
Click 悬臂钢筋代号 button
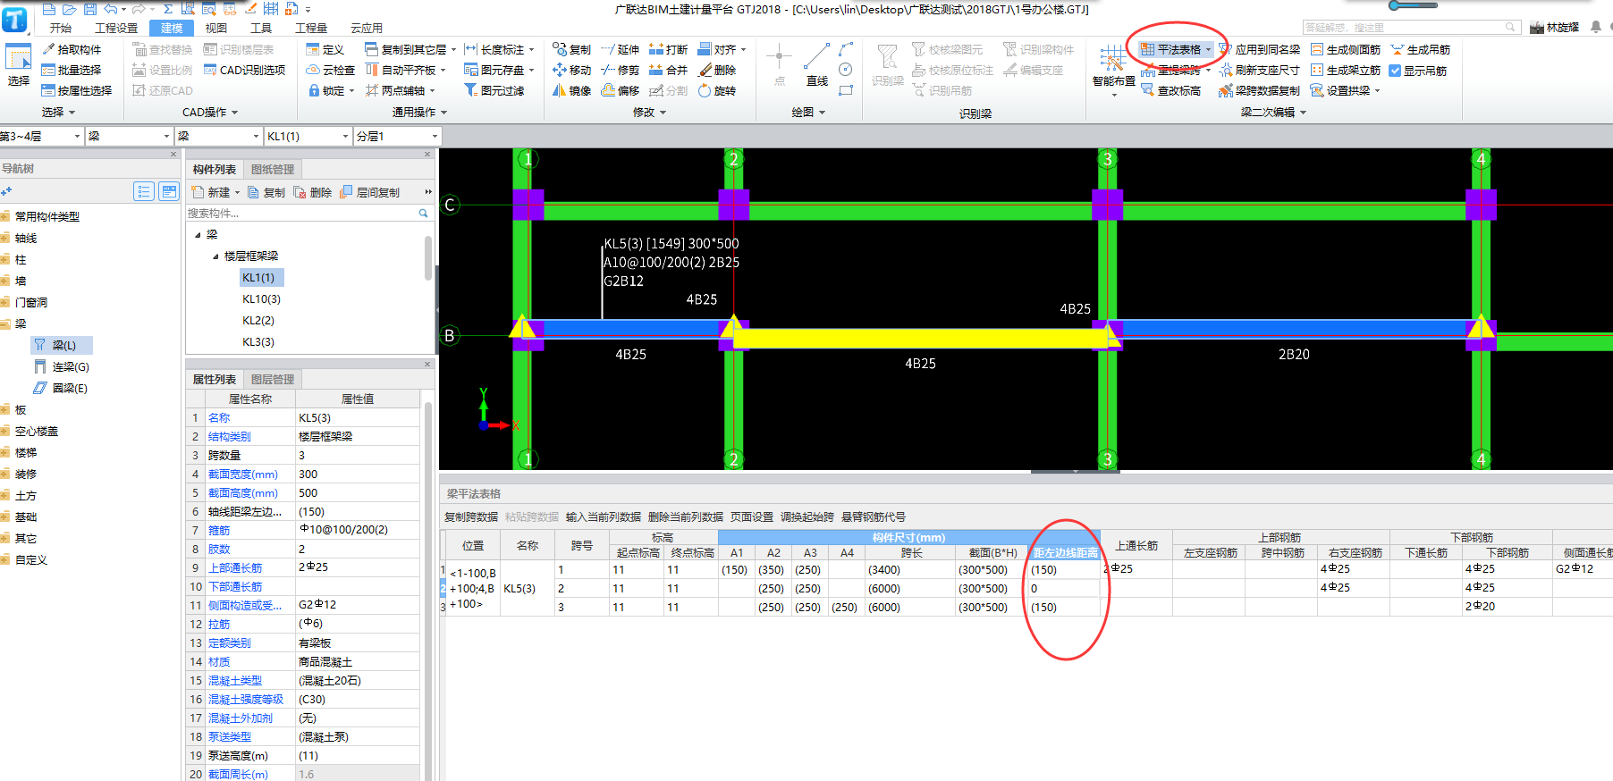(874, 516)
